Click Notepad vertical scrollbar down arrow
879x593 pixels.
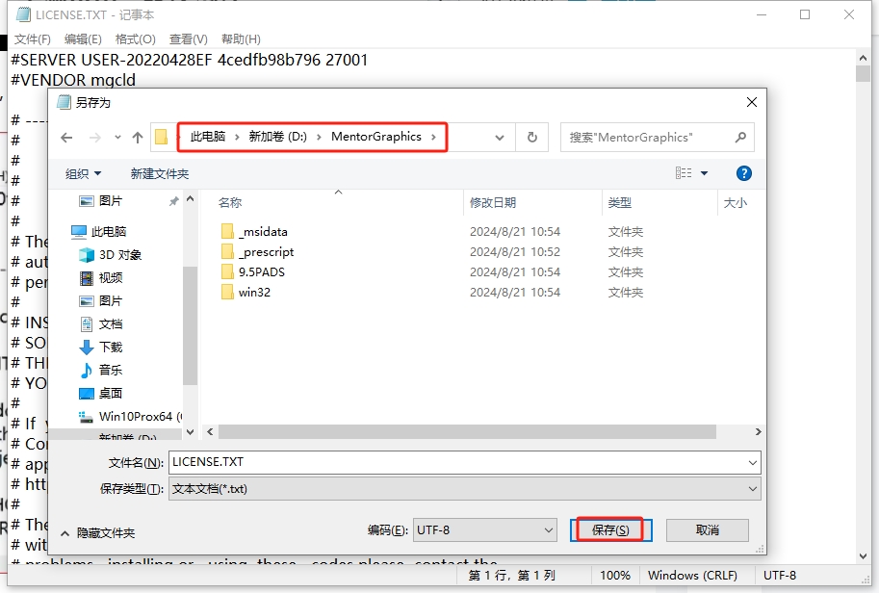click(x=864, y=556)
